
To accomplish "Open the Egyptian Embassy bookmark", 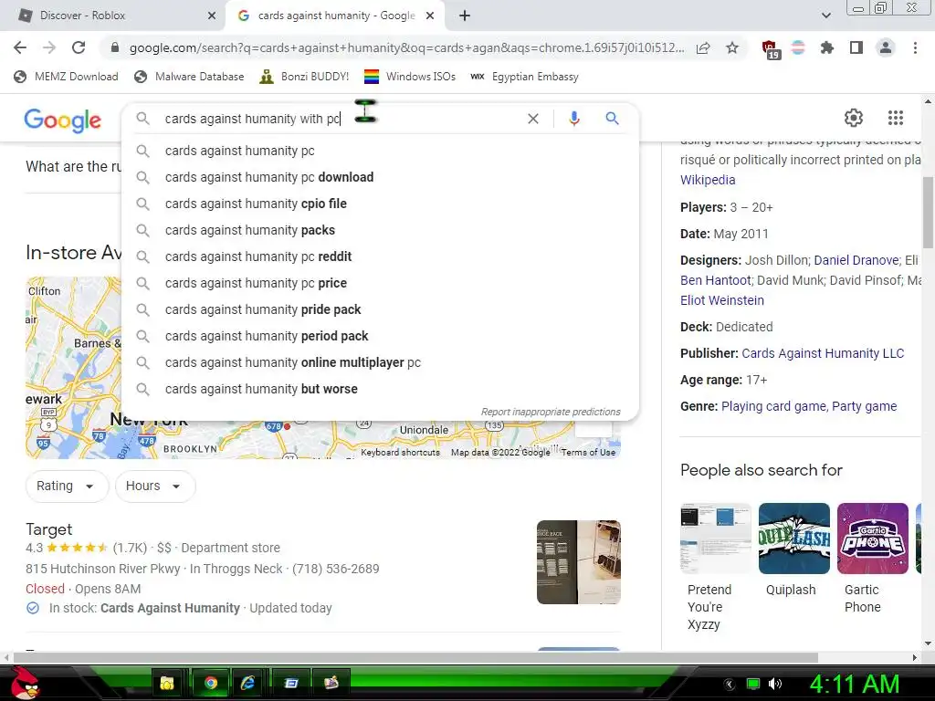I will (x=524, y=77).
